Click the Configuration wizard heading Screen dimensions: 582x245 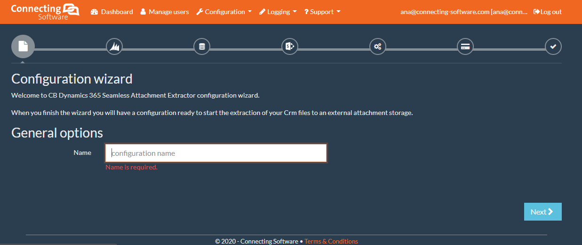click(72, 78)
